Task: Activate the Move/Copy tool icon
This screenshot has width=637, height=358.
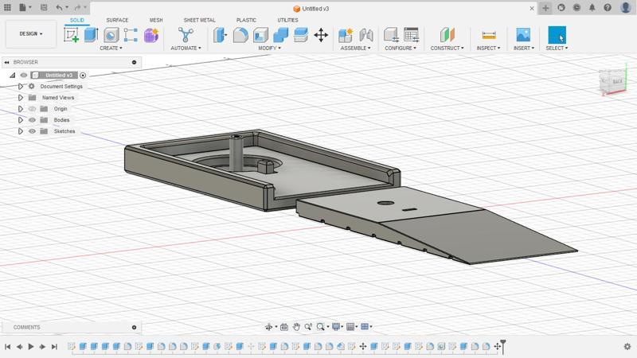Action: (x=321, y=35)
